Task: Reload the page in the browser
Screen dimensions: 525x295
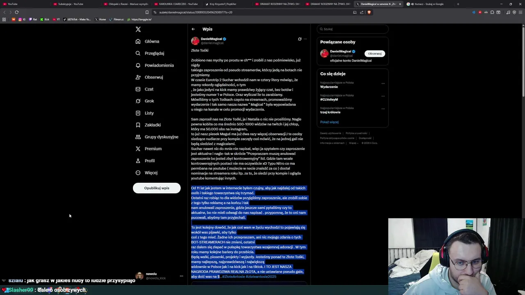Action: [17, 12]
